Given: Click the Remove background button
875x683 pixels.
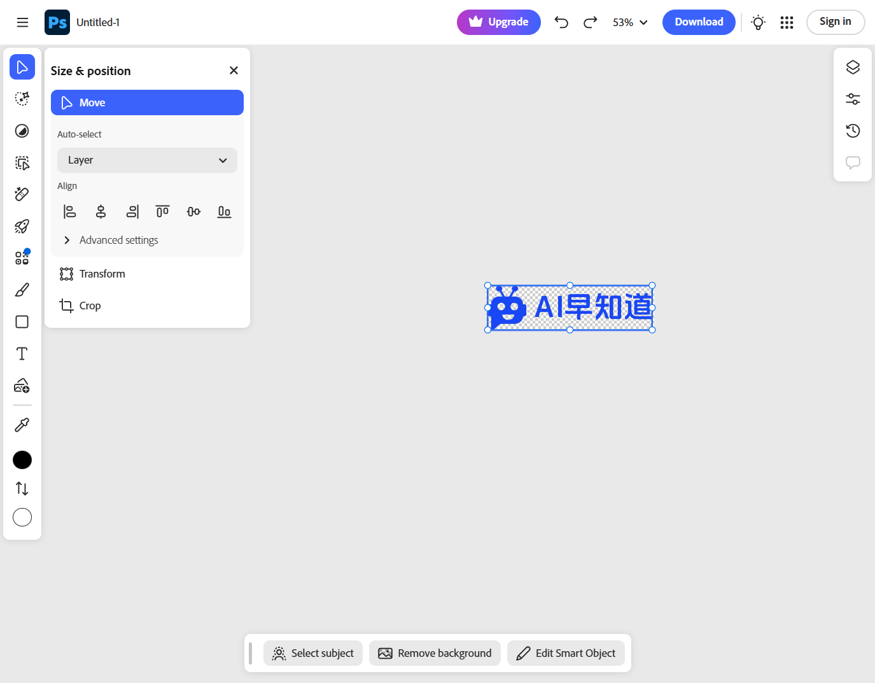Looking at the screenshot, I should coord(435,653).
